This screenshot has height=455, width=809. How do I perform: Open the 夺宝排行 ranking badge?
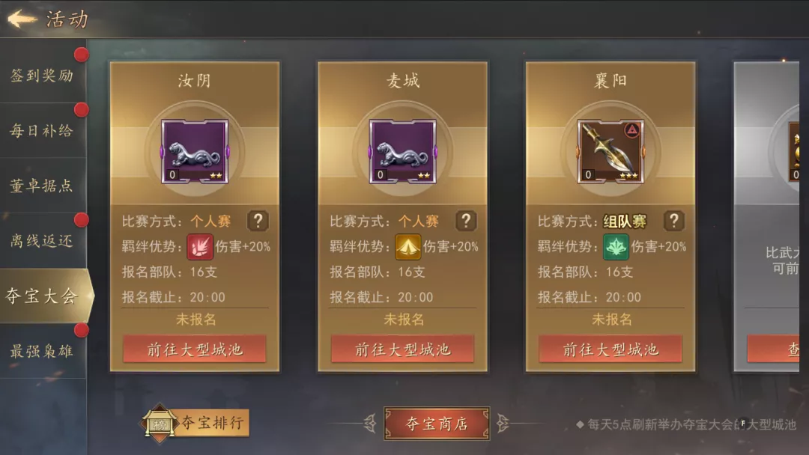pos(195,424)
